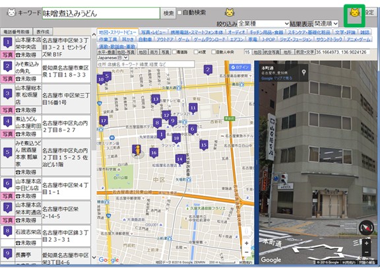Click the 電話番号取得 button

16,32
